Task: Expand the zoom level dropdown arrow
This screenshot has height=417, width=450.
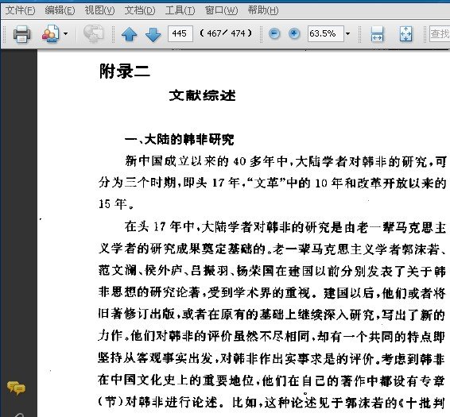Action: coord(347,34)
